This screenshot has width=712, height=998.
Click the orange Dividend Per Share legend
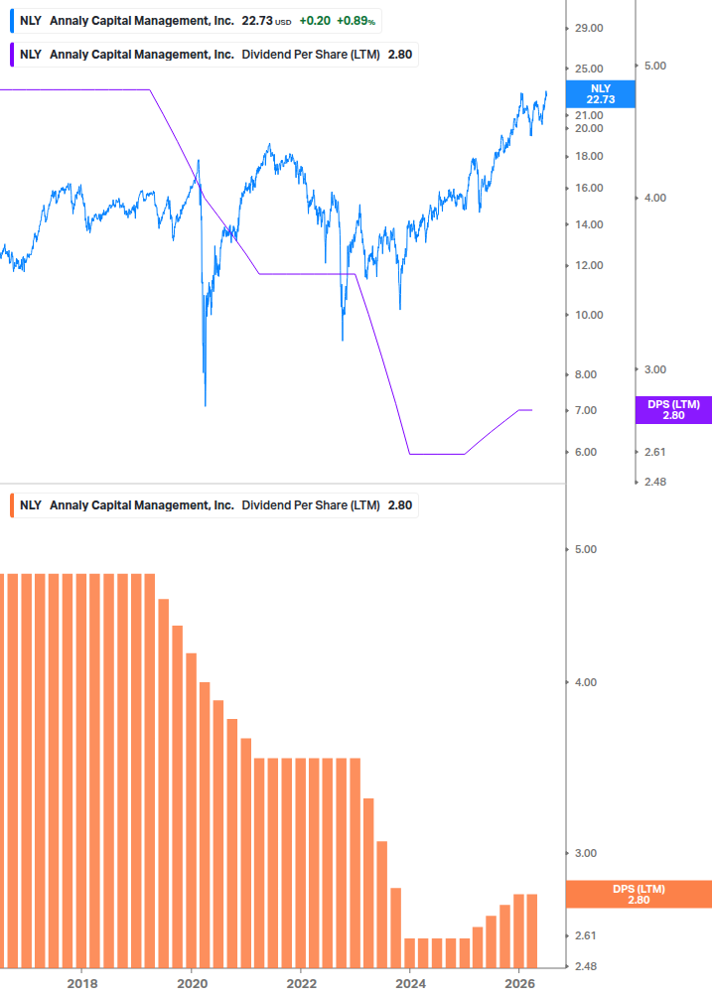click(x=214, y=505)
